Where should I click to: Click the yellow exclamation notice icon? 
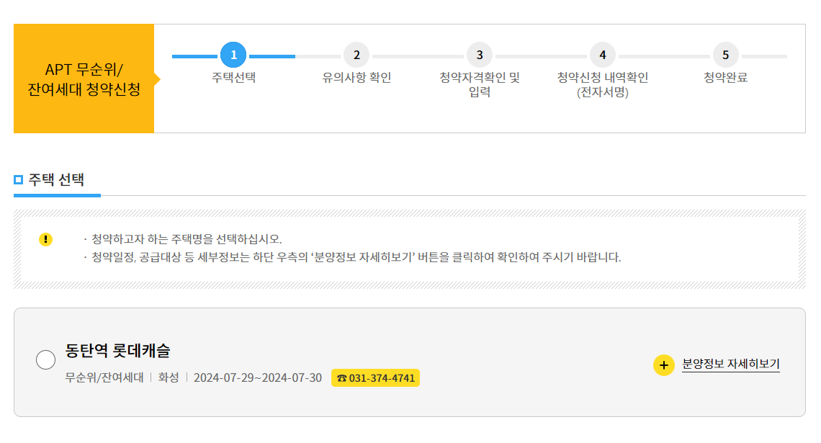pos(45,239)
